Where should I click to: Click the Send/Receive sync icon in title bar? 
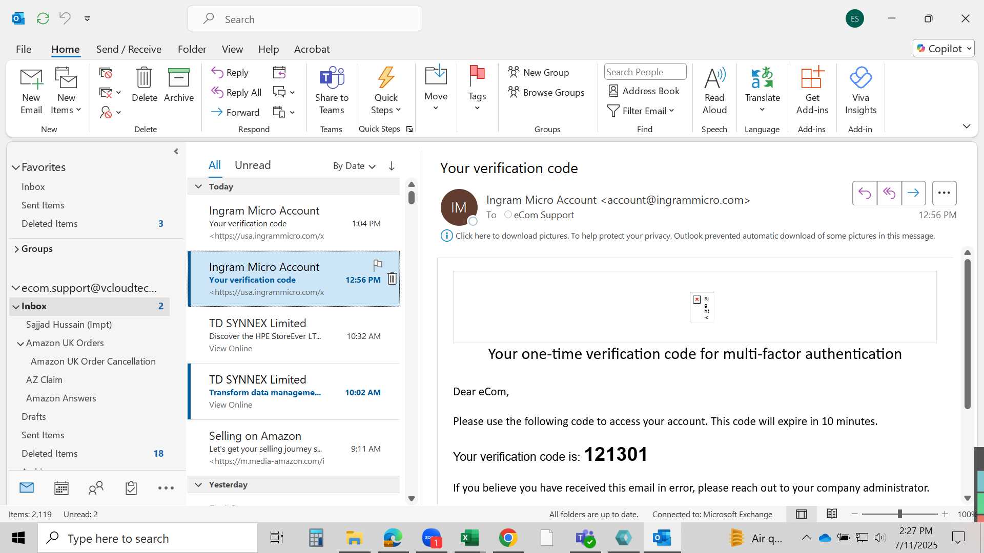(43, 18)
